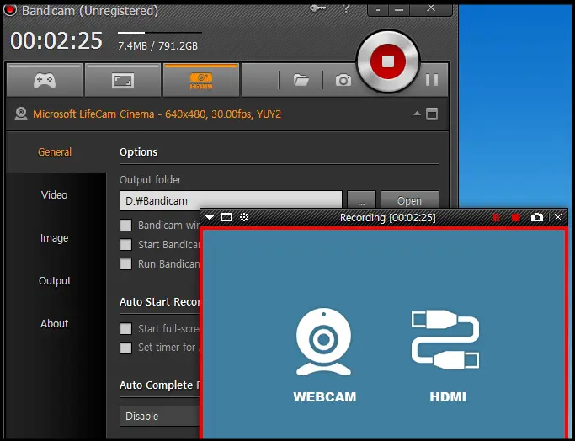The image size is (575, 441).
Task: Stop using the red square in recording bar
Action: pos(515,218)
